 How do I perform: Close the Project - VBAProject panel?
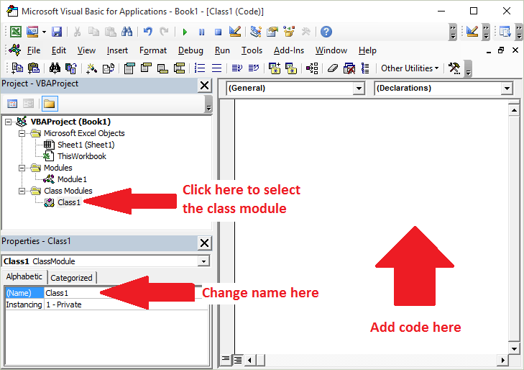(x=205, y=86)
